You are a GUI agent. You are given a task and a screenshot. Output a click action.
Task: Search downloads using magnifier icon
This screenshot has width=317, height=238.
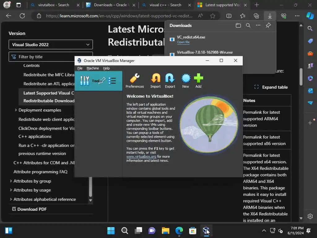click(x=248, y=25)
